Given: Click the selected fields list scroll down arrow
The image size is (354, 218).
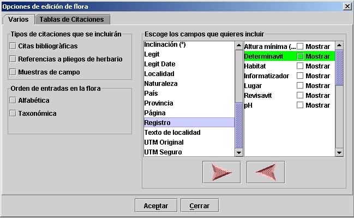Looking at the screenshot, I should coord(339,153).
